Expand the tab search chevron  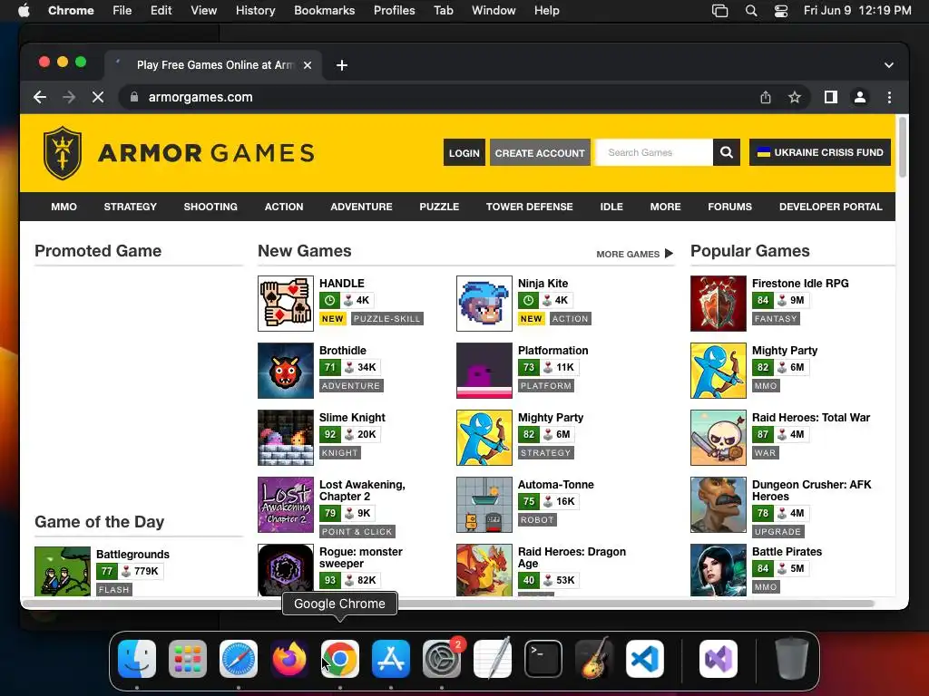pos(889,65)
